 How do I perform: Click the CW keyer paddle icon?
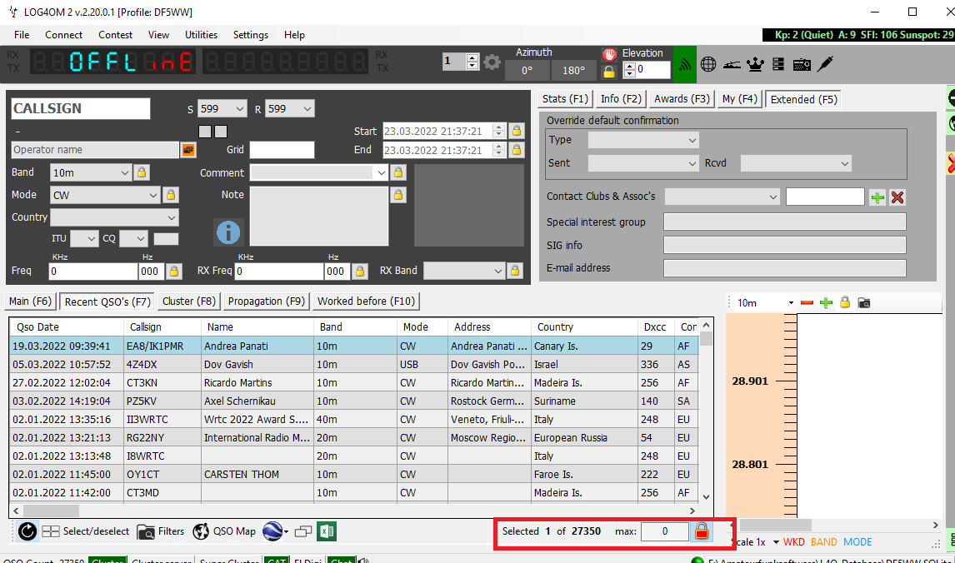[732, 64]
